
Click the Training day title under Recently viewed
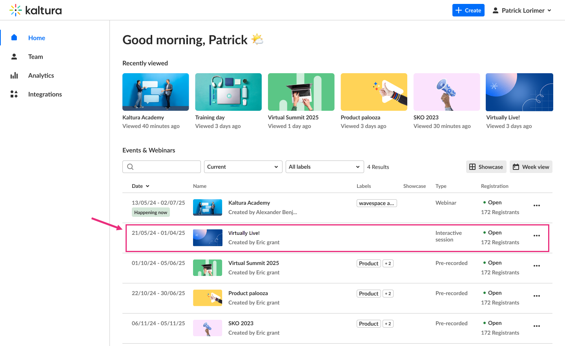[210, 117]
